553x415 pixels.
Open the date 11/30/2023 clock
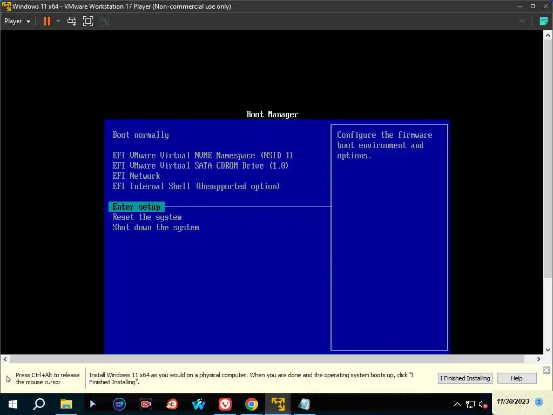tap(513, 401)
